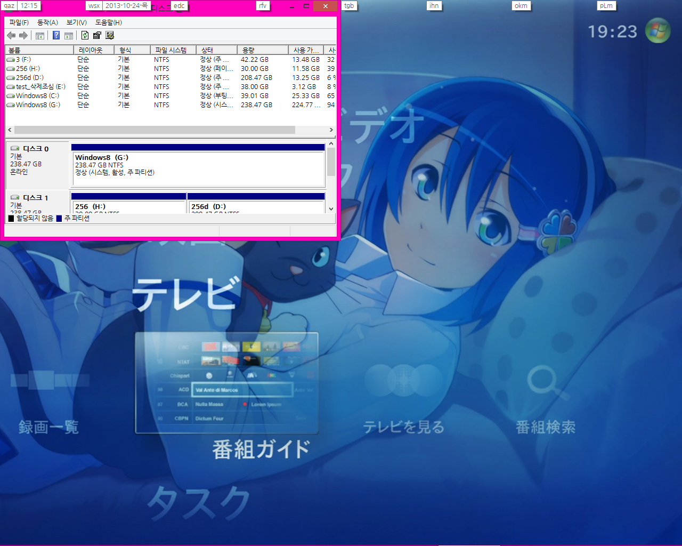Sort by the 형식 column header
Screen dimensions: 682x546
pyautogui.click(x=132, y=50)
